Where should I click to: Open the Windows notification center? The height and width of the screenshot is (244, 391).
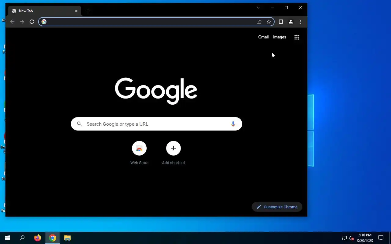pyautogui.click(x=381, y=238)
